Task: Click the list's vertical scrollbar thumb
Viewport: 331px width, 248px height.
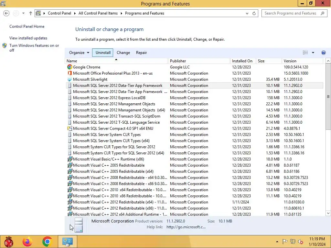Action: 328,97
